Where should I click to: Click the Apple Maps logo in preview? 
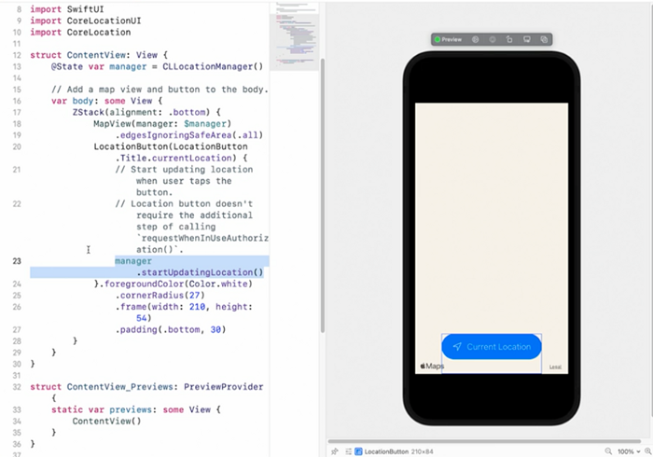click(x=431, y=367)
